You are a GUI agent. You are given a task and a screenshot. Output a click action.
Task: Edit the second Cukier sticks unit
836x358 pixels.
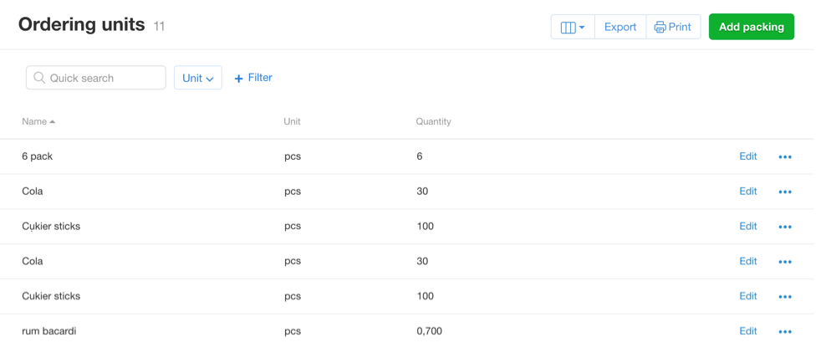747,296
